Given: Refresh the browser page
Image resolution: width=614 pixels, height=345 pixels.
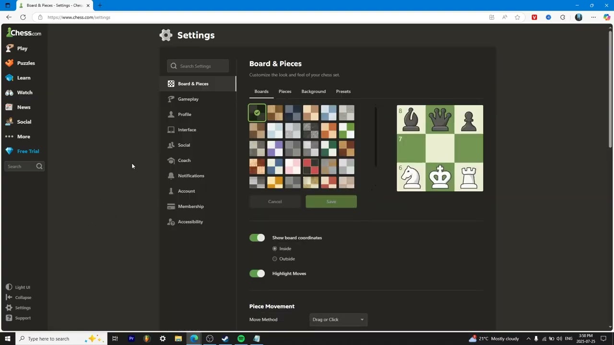Looking at the screenshot, I should click(23, 17).
